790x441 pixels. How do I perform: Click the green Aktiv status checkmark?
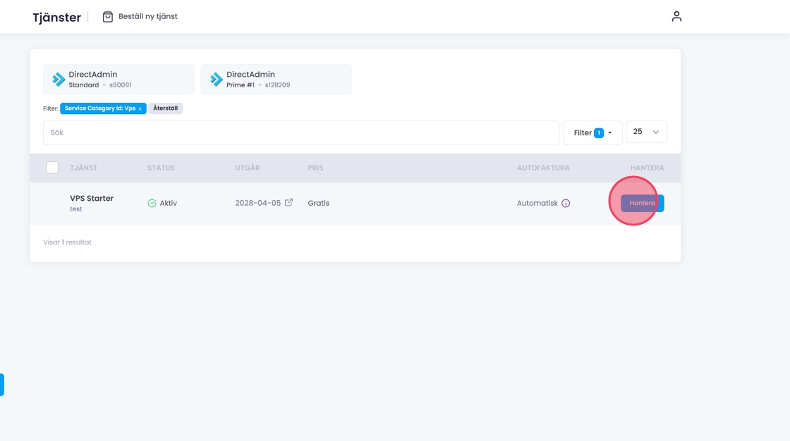click(152, 204)
